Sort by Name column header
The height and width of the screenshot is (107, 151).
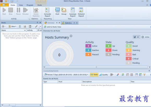pos(14,30)
